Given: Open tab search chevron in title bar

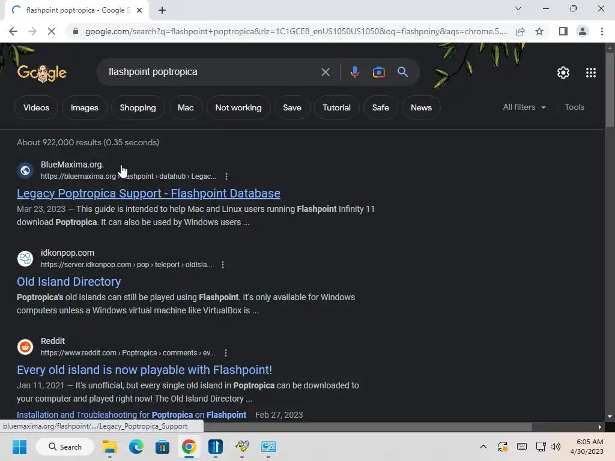Looking at the screenshot, I should coord(518,8).
